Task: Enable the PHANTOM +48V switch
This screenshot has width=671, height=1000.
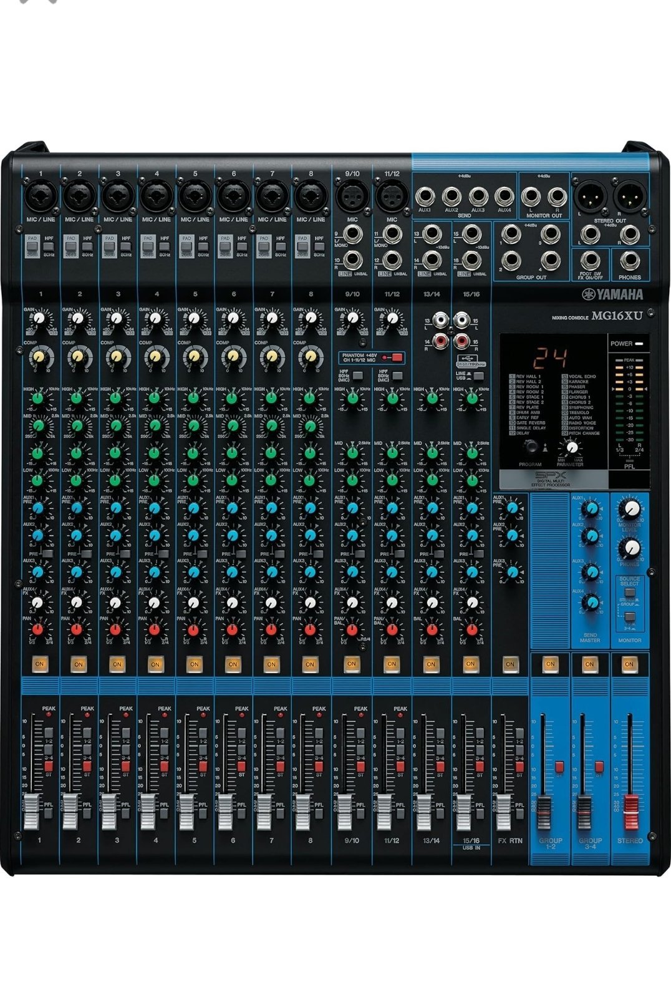Action: click(x=396, y=357)
